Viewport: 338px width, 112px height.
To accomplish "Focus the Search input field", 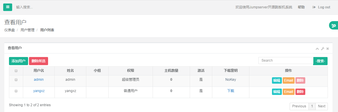I will [x=286, y=60].
